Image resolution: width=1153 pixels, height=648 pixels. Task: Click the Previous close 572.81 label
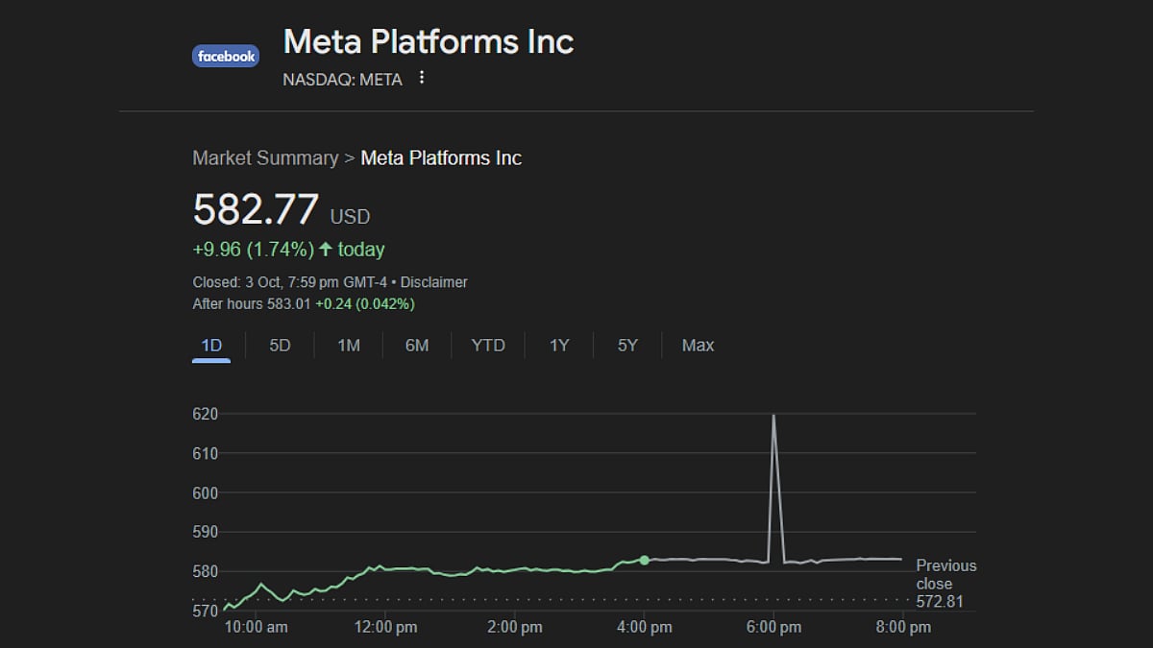[x=945, y=584]
